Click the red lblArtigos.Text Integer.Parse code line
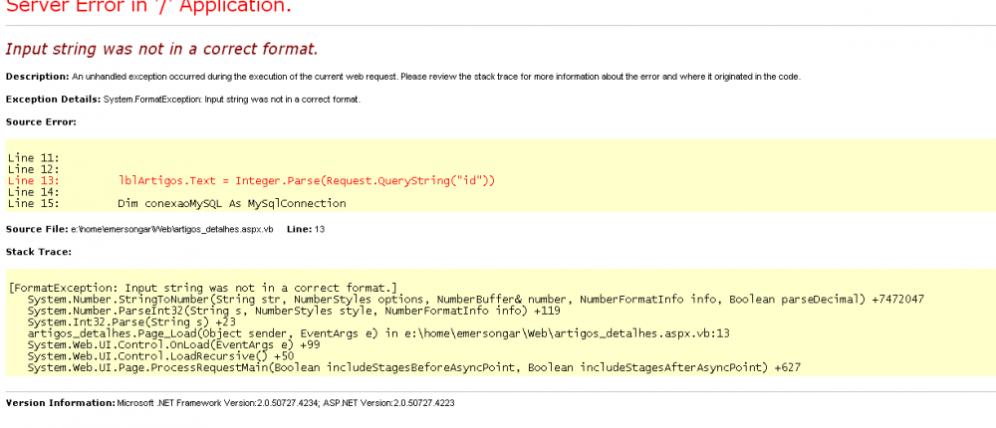This screenshot has height=428, width=996. click(x=306, y=181)
